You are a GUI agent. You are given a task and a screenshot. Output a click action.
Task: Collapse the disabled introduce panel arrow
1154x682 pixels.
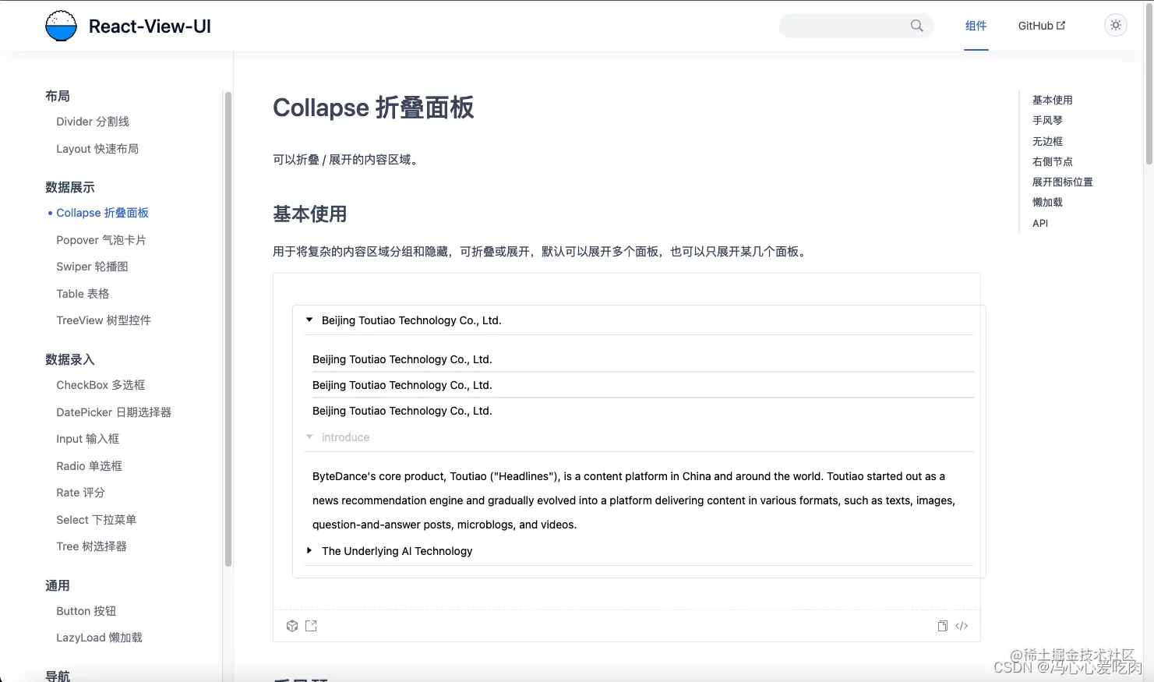click(x=309, y=437)
